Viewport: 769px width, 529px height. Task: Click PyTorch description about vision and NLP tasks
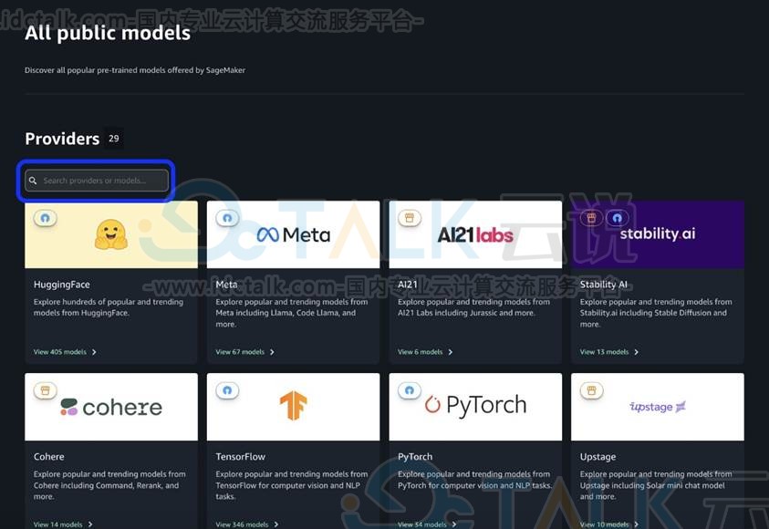tap(474, 480)
